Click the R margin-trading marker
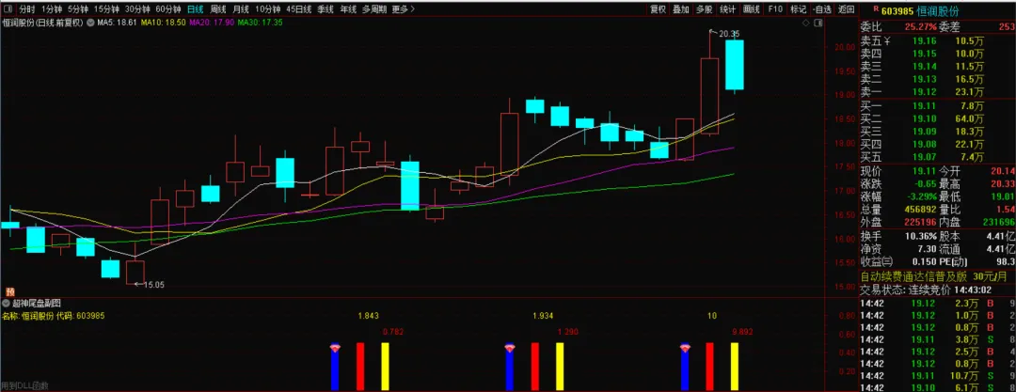The height and width of the screenshot is (392, 1016). pos(876,9)
